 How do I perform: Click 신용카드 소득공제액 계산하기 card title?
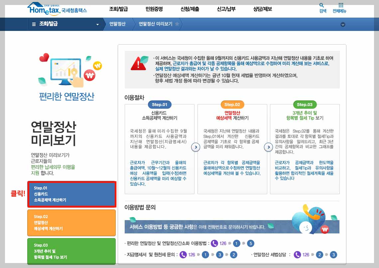click(x=160, y=115)
